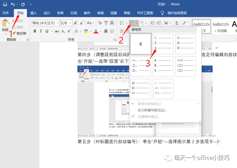The width and height of the screenshot is (237, 168).
Task: Open the 视图 ribbon tab
Action: click(x=114, y=13)
